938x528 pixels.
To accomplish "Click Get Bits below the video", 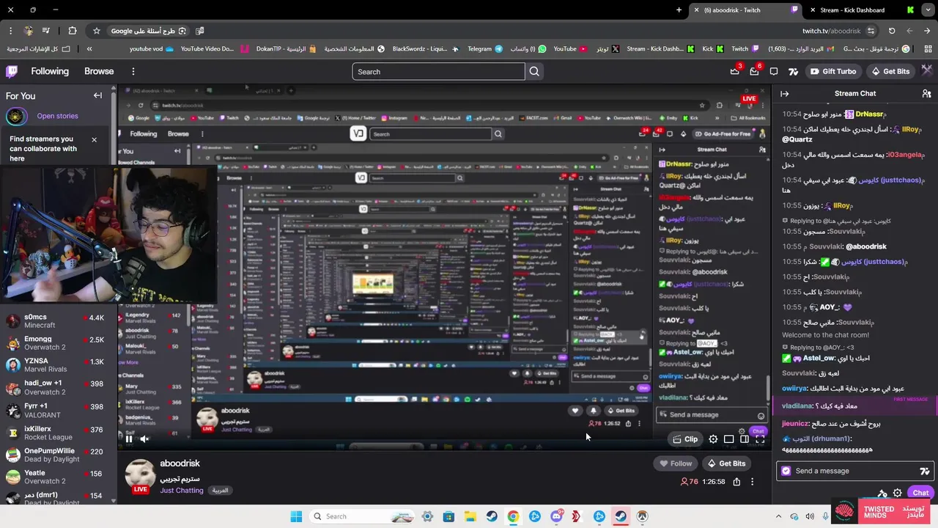I will click(725, 463).
